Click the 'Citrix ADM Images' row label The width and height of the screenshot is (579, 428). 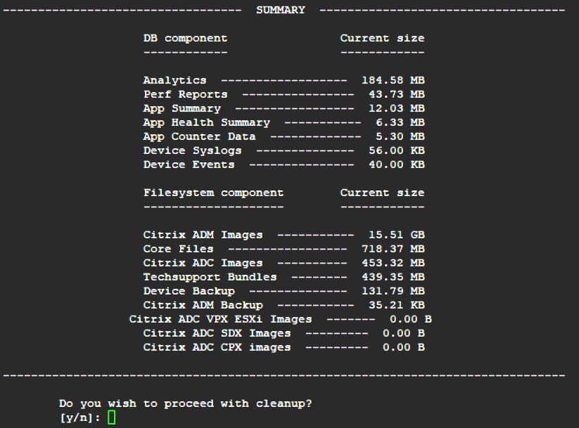203,235
